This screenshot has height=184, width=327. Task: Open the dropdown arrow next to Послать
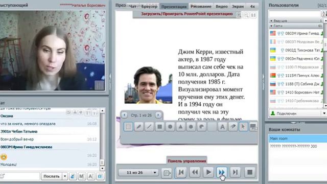click(65, 176)
